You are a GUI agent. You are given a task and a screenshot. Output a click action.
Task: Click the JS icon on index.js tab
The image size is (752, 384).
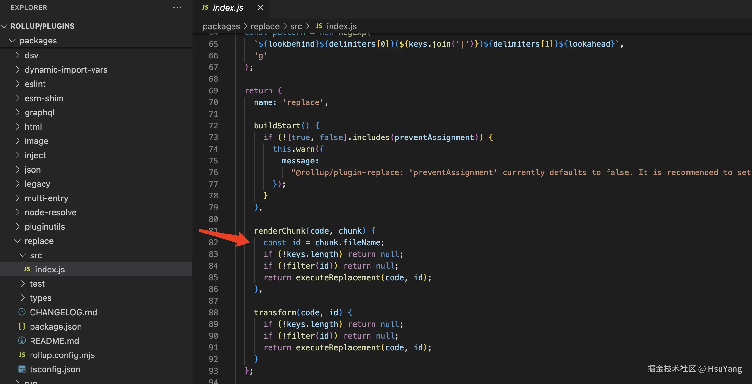pyautogui.click(x=205, y=7)
